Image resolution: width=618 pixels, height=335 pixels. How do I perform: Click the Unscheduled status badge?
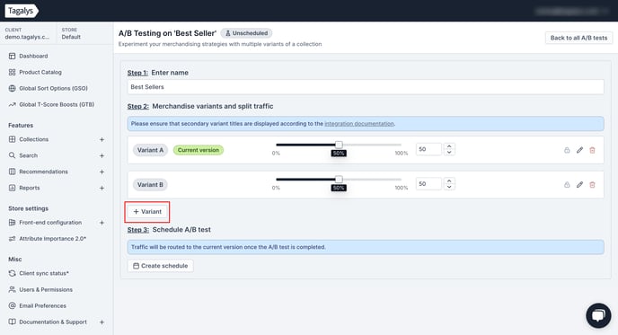coord(246,33)
